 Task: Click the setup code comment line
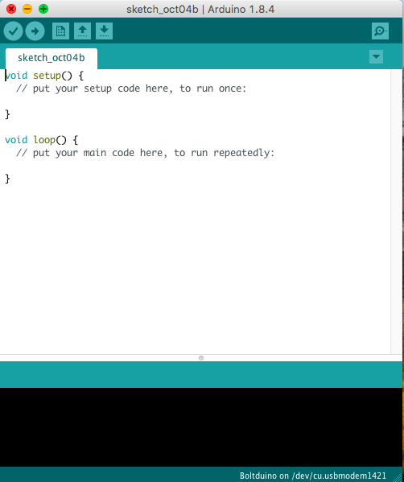[131, 89]
